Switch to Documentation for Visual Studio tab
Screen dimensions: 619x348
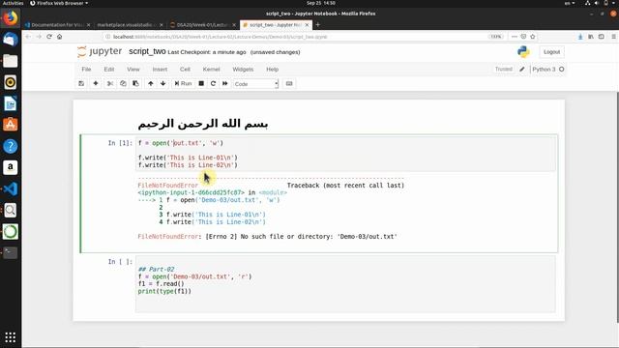point(58,25)
